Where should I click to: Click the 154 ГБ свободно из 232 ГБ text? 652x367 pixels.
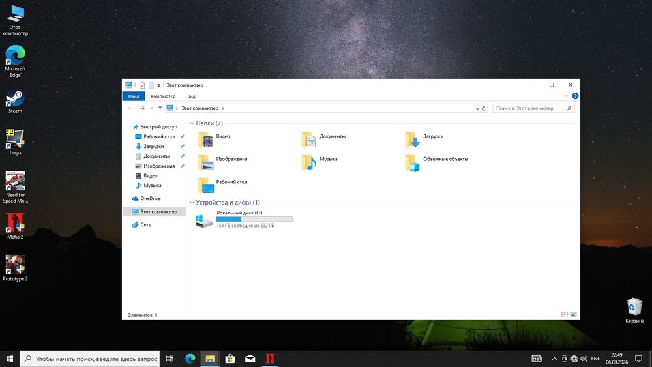click(x=245, y=226)
